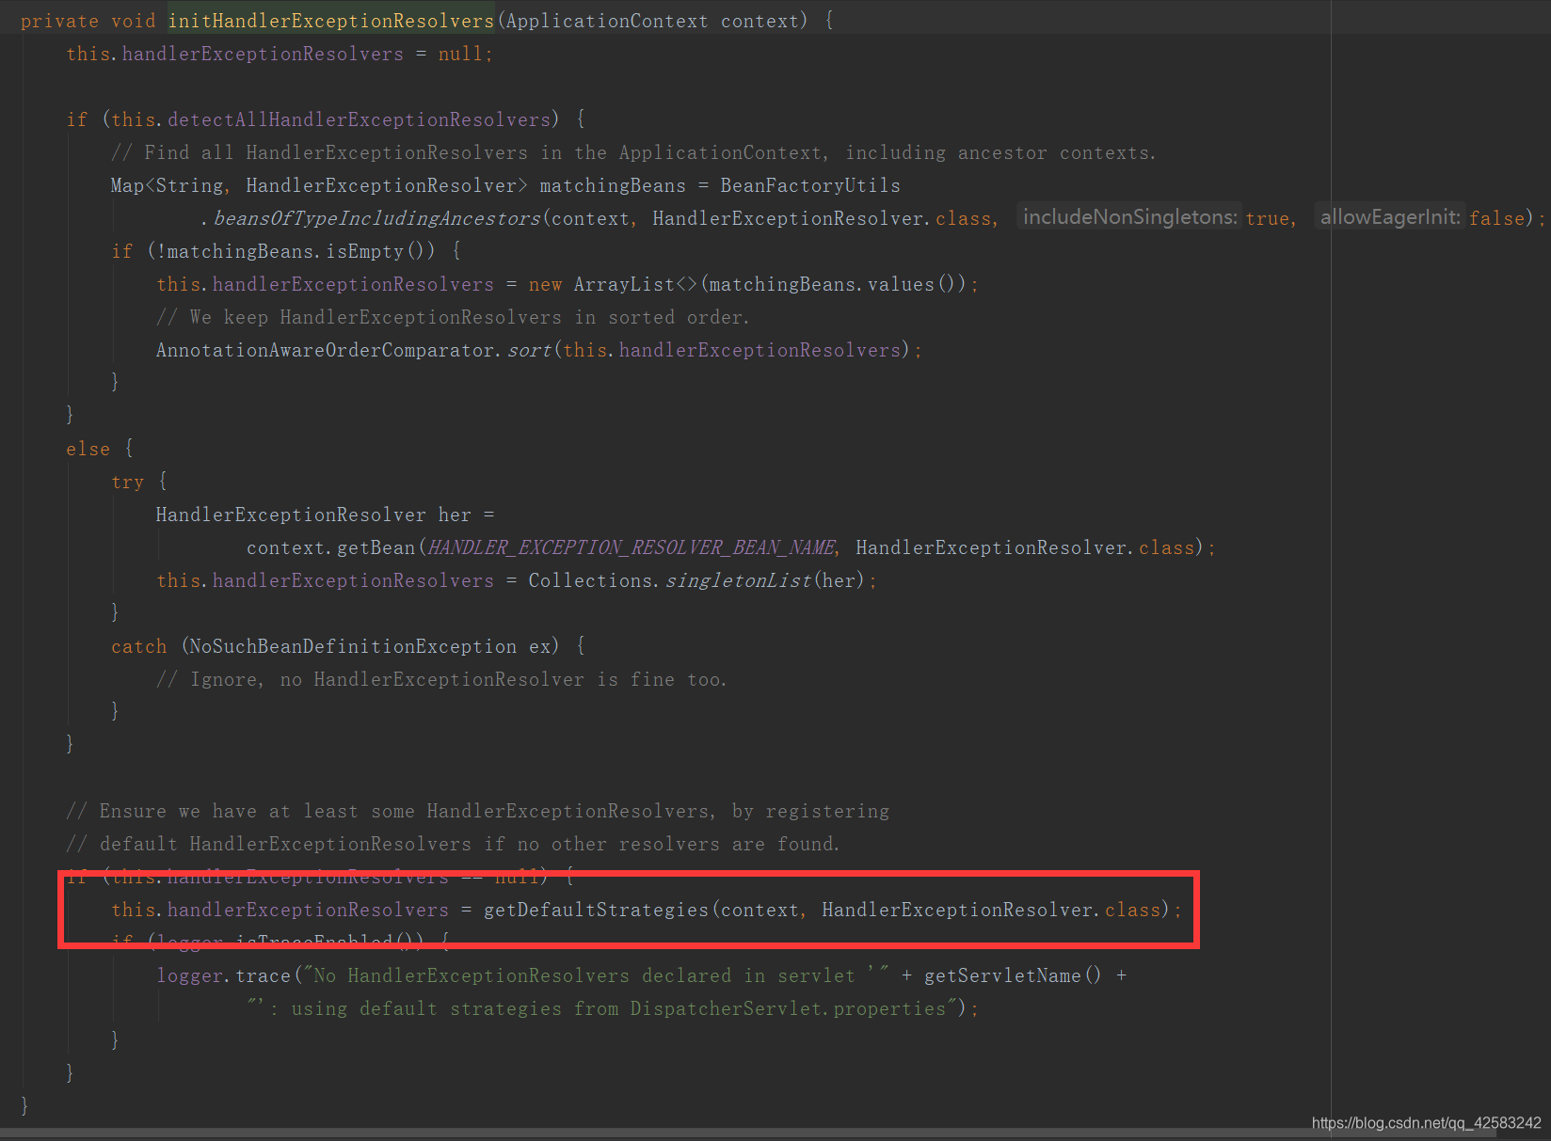Click 'getServletName()' call

(1012, 975)
